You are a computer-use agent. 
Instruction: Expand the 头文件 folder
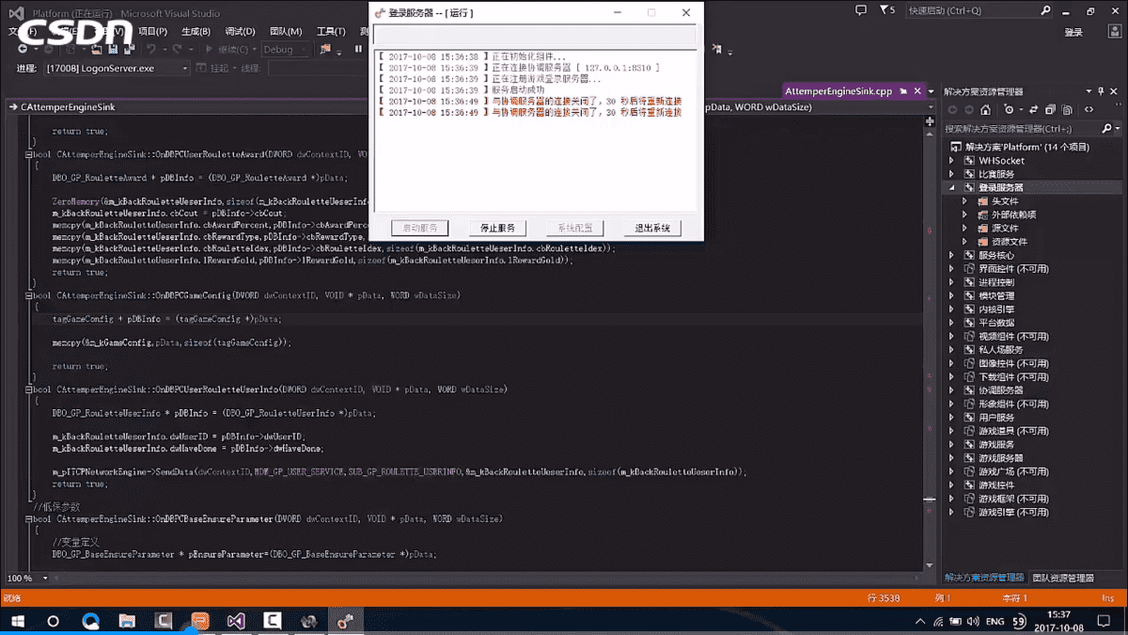click(x=965, y=201)
